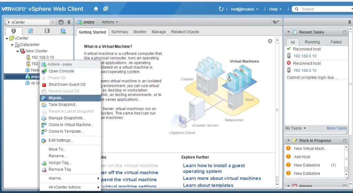Click the failed Reconnect host error icon

tap(289, 63)
